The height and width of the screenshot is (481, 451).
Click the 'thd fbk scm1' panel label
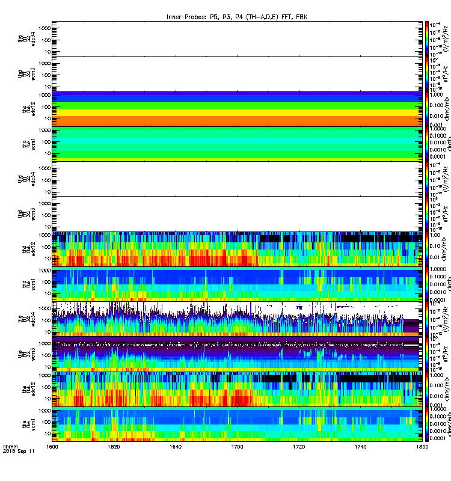[29, 284]
